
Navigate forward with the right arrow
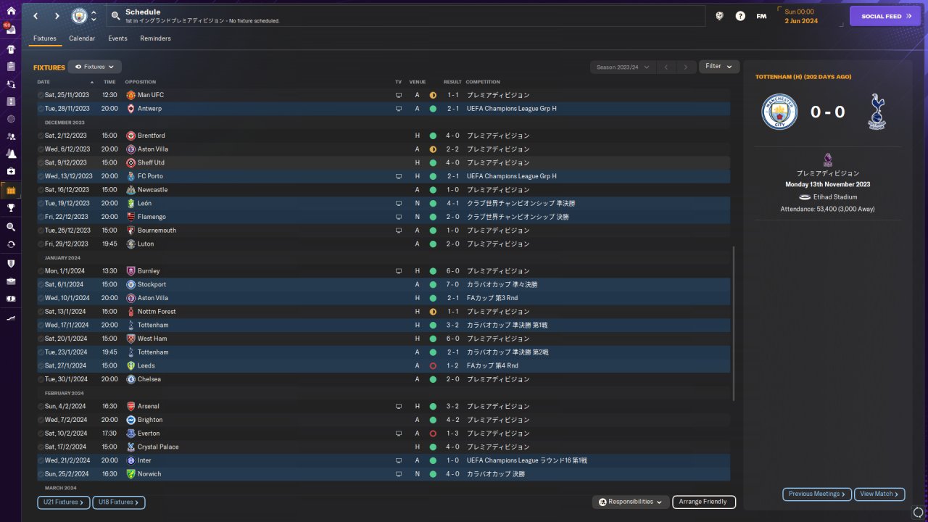57,16
